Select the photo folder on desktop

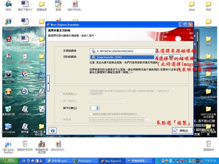pos(192,6)
